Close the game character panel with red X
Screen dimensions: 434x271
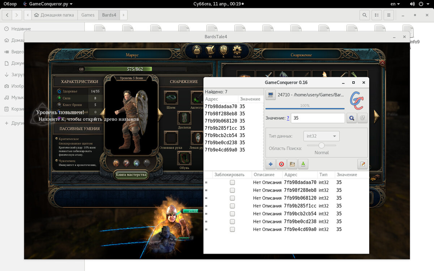click(382, 63)
